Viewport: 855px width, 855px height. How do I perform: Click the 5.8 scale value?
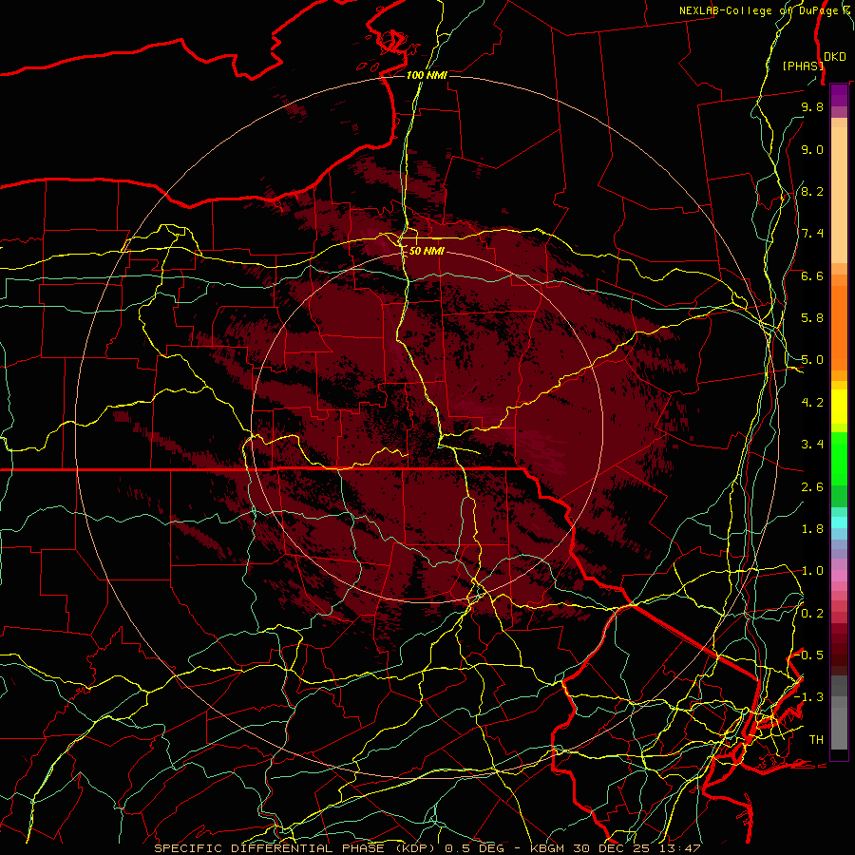click(812, 318)
